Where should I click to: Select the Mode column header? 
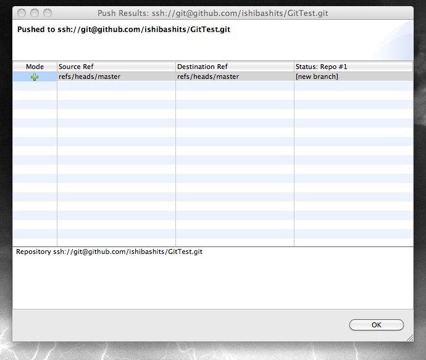[35, 67]
